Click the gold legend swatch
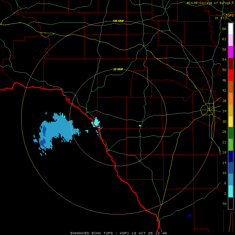Image resolution: width=235 pixels, height=235 pixels. pyautogui.click(x=231, y=110)
